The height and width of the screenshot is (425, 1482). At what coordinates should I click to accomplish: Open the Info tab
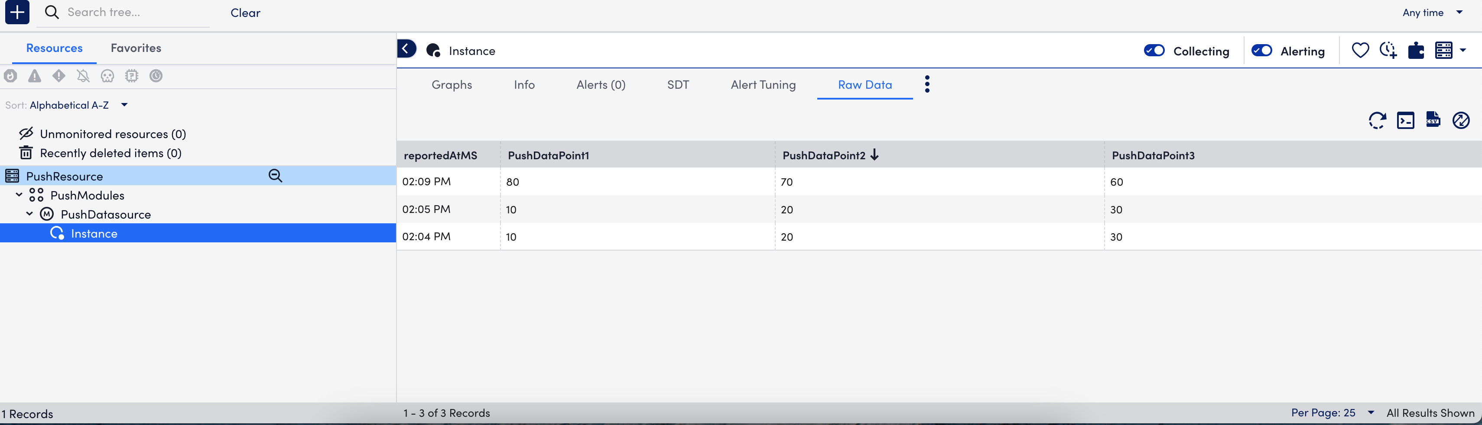(x=524, y=84)
